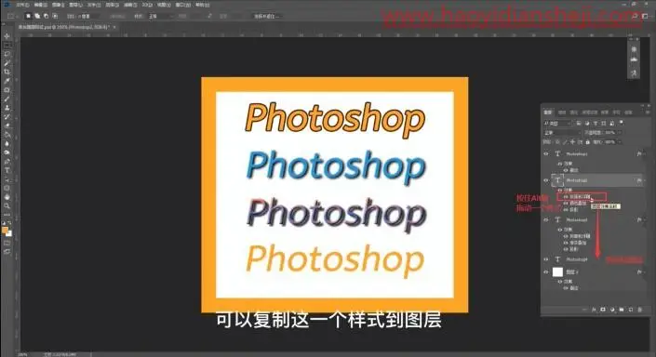Viewport: 656px width, 357px height.
Task: Select the Move tool
Action: [7, 36]
